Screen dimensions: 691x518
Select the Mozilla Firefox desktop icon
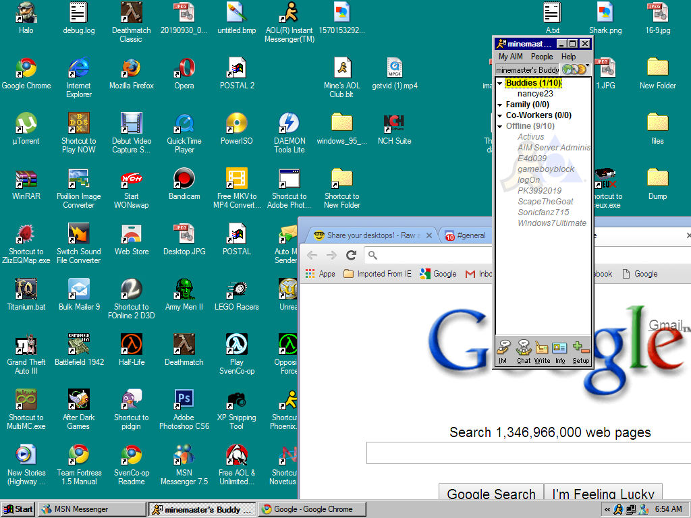pos(132,74)
